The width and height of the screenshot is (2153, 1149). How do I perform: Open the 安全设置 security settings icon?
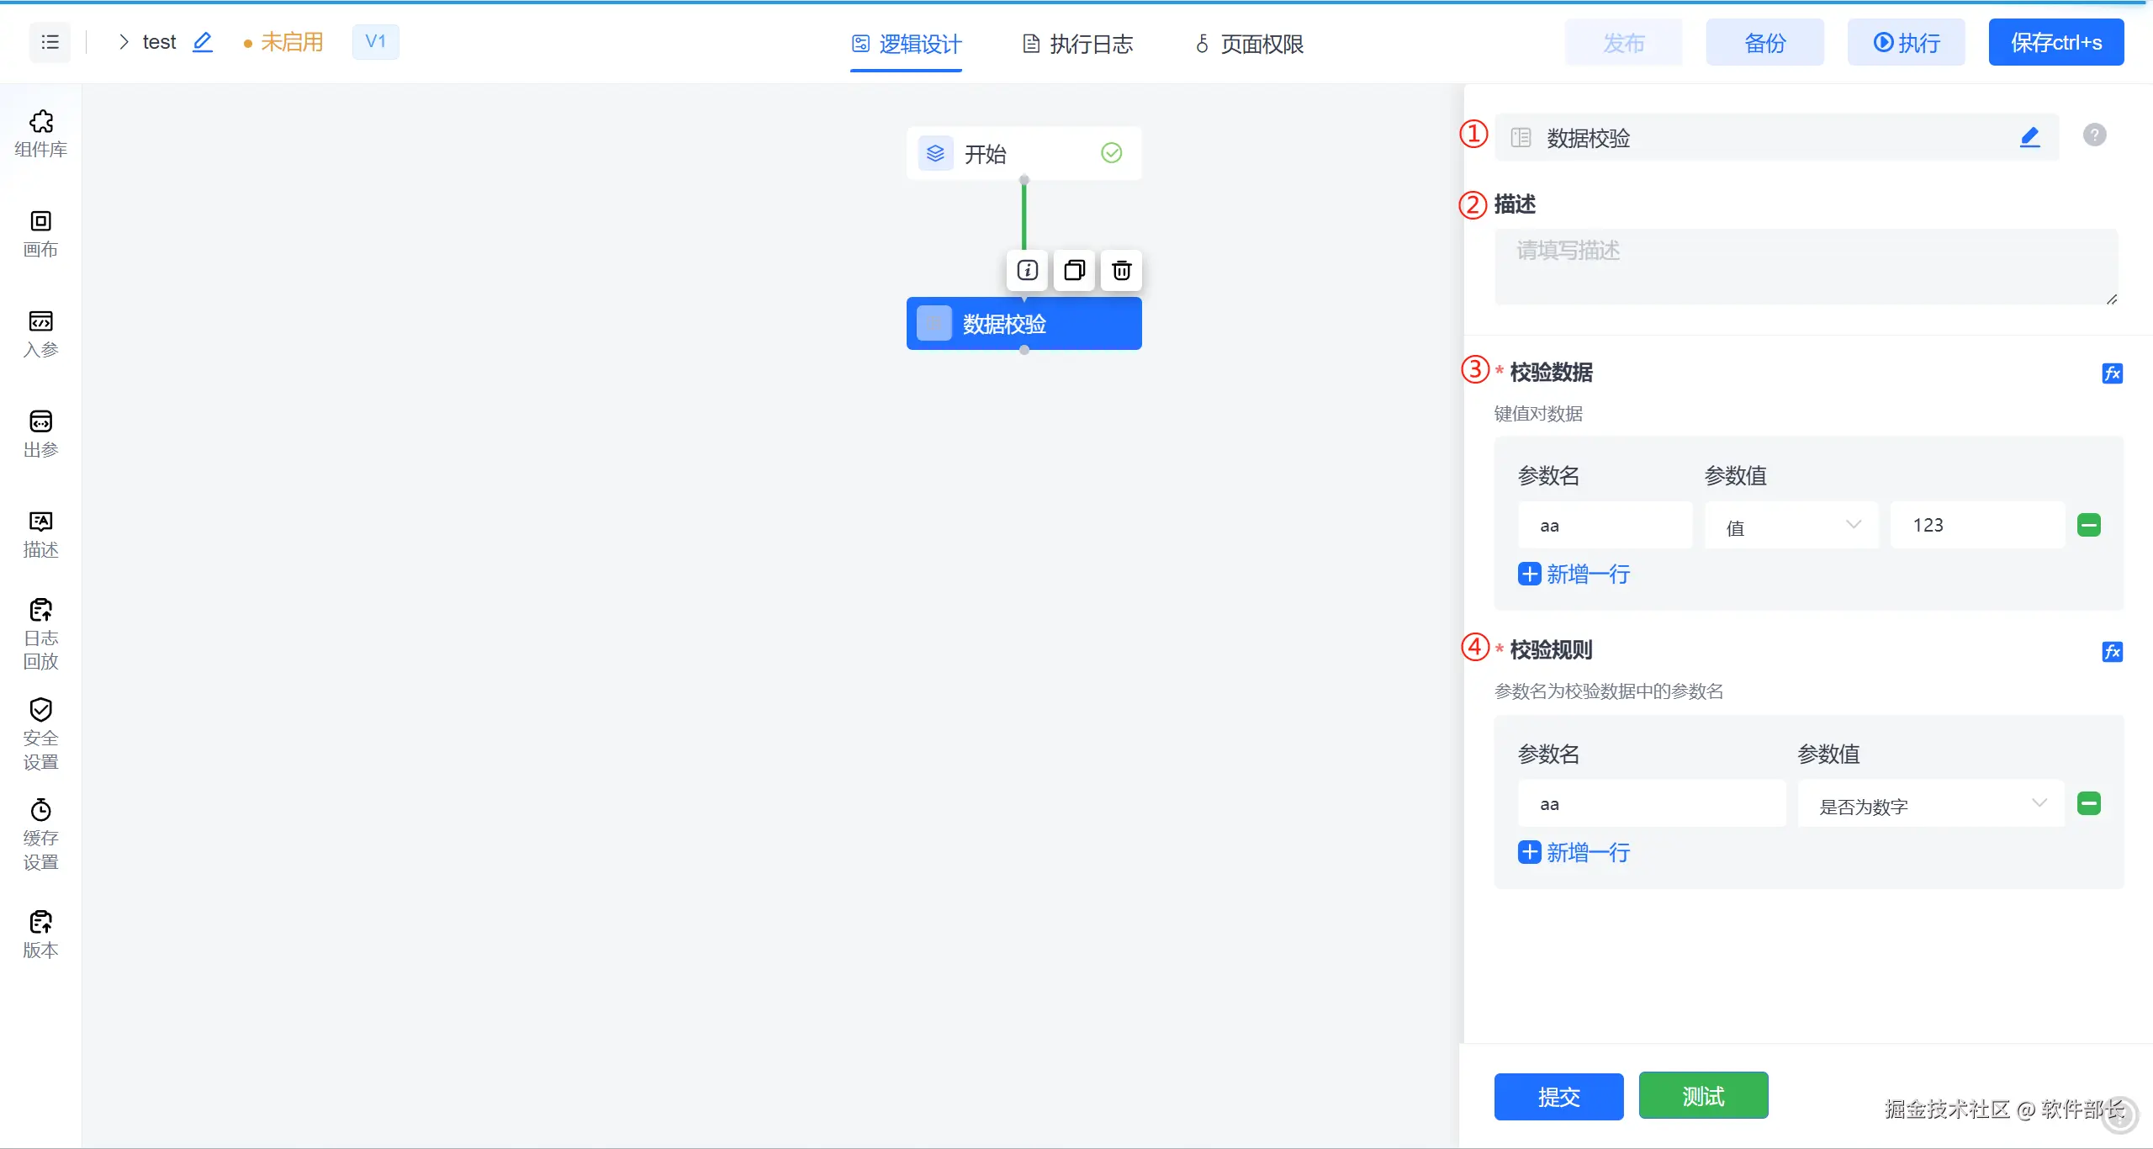40,733
